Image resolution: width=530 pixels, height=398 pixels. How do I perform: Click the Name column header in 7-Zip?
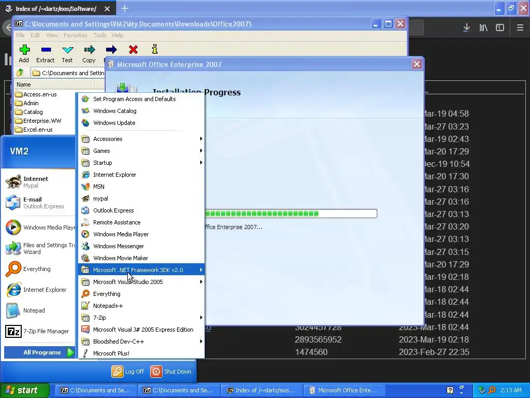(x=54, y=84)
